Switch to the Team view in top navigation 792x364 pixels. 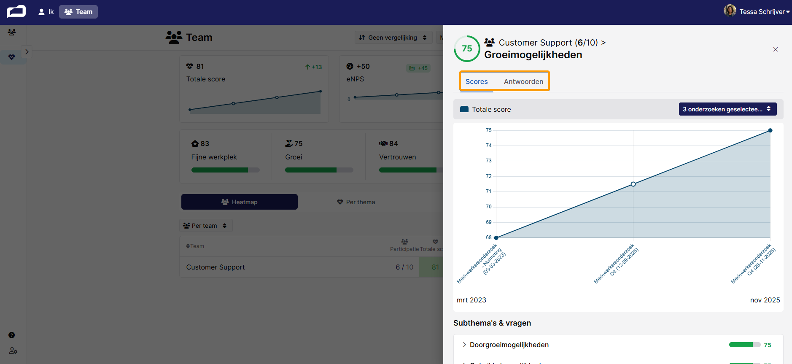point(78,12)
